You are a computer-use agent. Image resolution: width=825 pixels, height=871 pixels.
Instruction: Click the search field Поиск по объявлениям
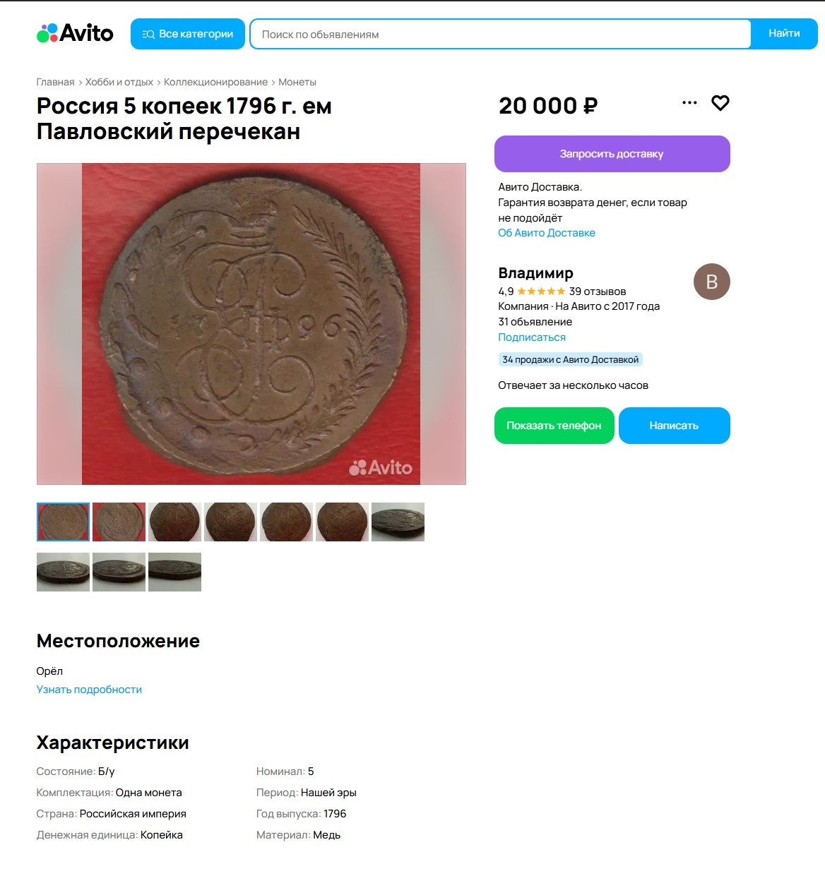click(500, 34)
